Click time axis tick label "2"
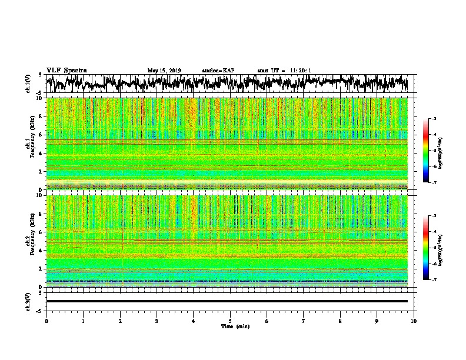 tap(120, 321)
